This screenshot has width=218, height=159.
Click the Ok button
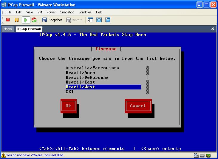(x=68, y=106)
